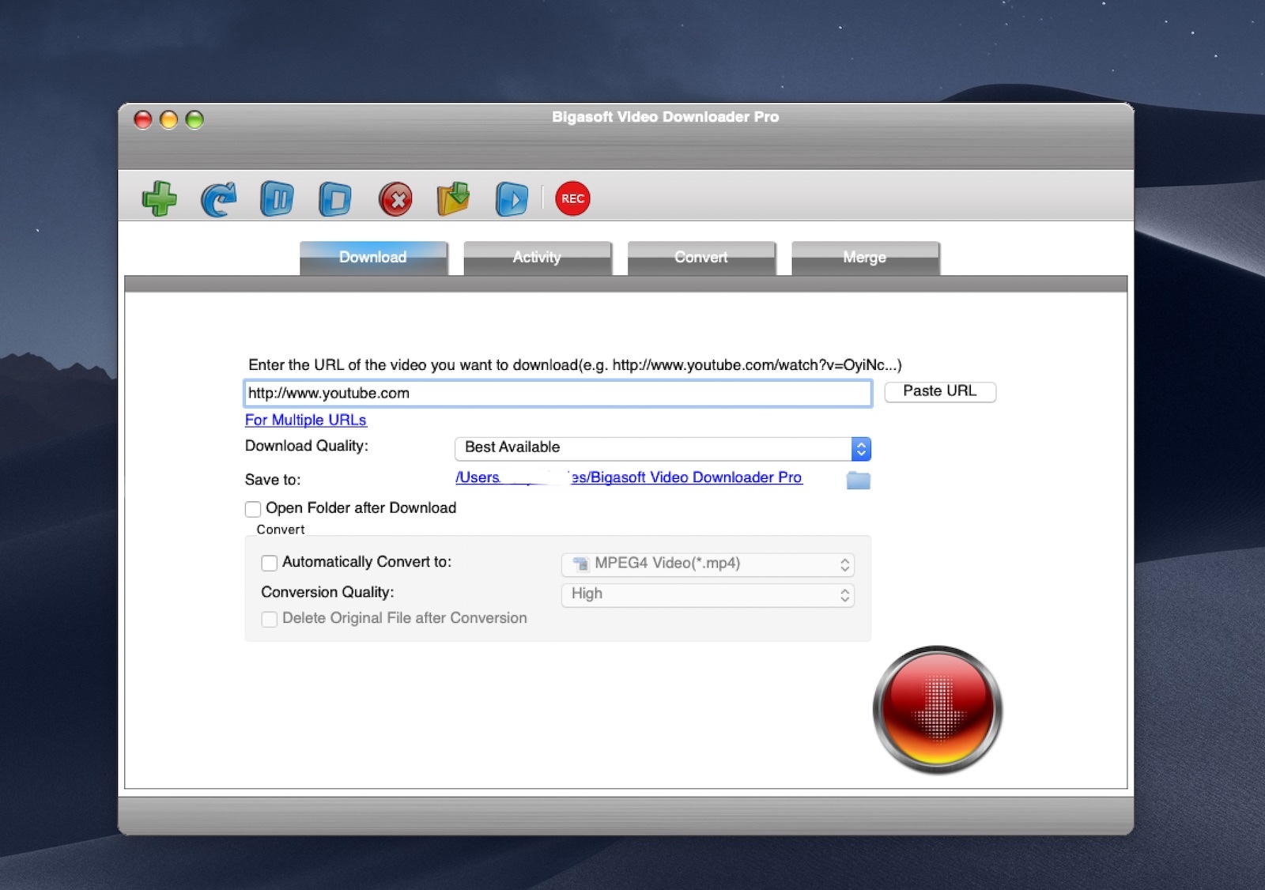Open the Merge tab
The image size is (1265, 890).
(865, 258)
